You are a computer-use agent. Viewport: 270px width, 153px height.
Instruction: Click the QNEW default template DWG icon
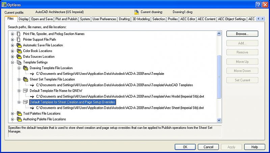coord(26,91)
